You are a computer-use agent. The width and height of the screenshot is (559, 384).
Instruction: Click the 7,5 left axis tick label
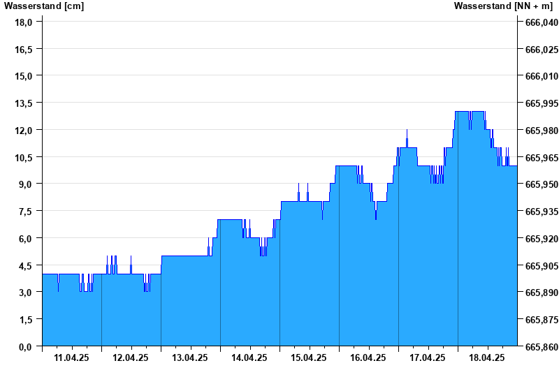click(26, 212)
